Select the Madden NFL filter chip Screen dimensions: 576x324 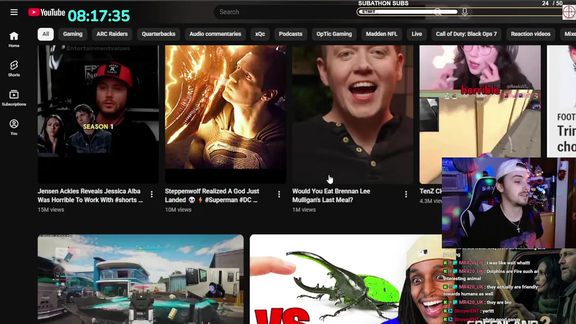[382, 34]
